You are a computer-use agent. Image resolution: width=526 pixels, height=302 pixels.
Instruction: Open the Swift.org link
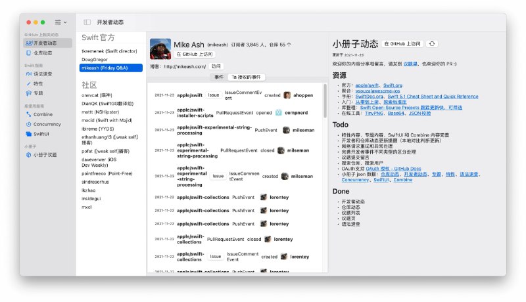(393, 85)
